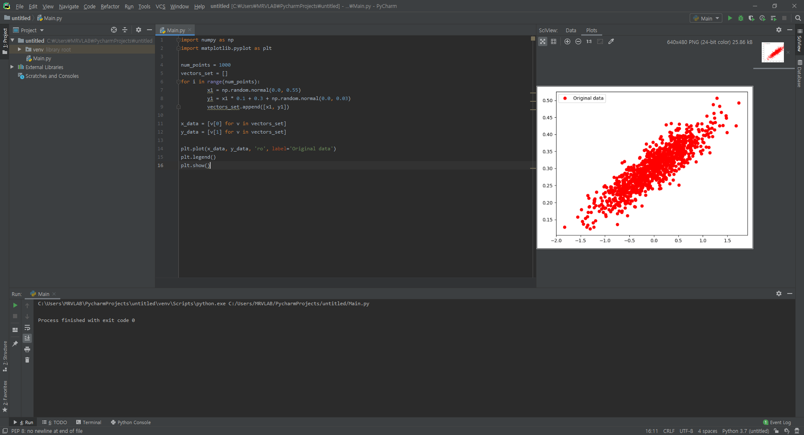Close the plot thumbnail with its X
Image resolution: width=804 pixels, height=435 pixels.
[x=788, y=52]
